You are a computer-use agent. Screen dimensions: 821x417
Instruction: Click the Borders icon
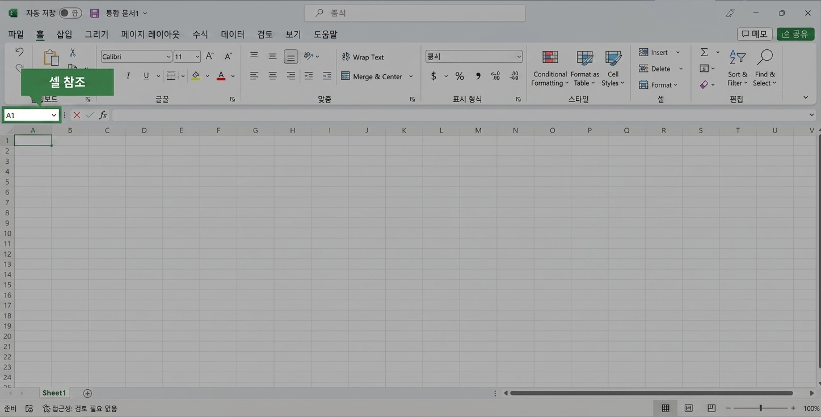(171, 76)
